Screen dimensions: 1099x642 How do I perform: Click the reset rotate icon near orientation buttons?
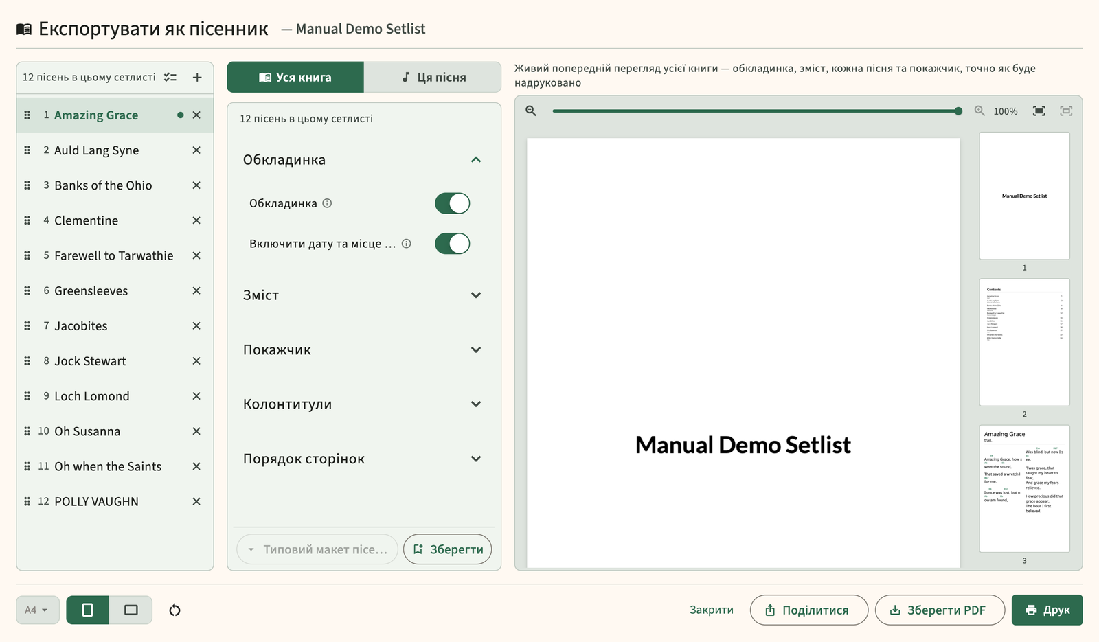point(174,610)
